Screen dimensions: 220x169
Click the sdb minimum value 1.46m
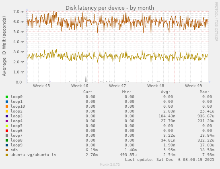(x=131, y=150)
